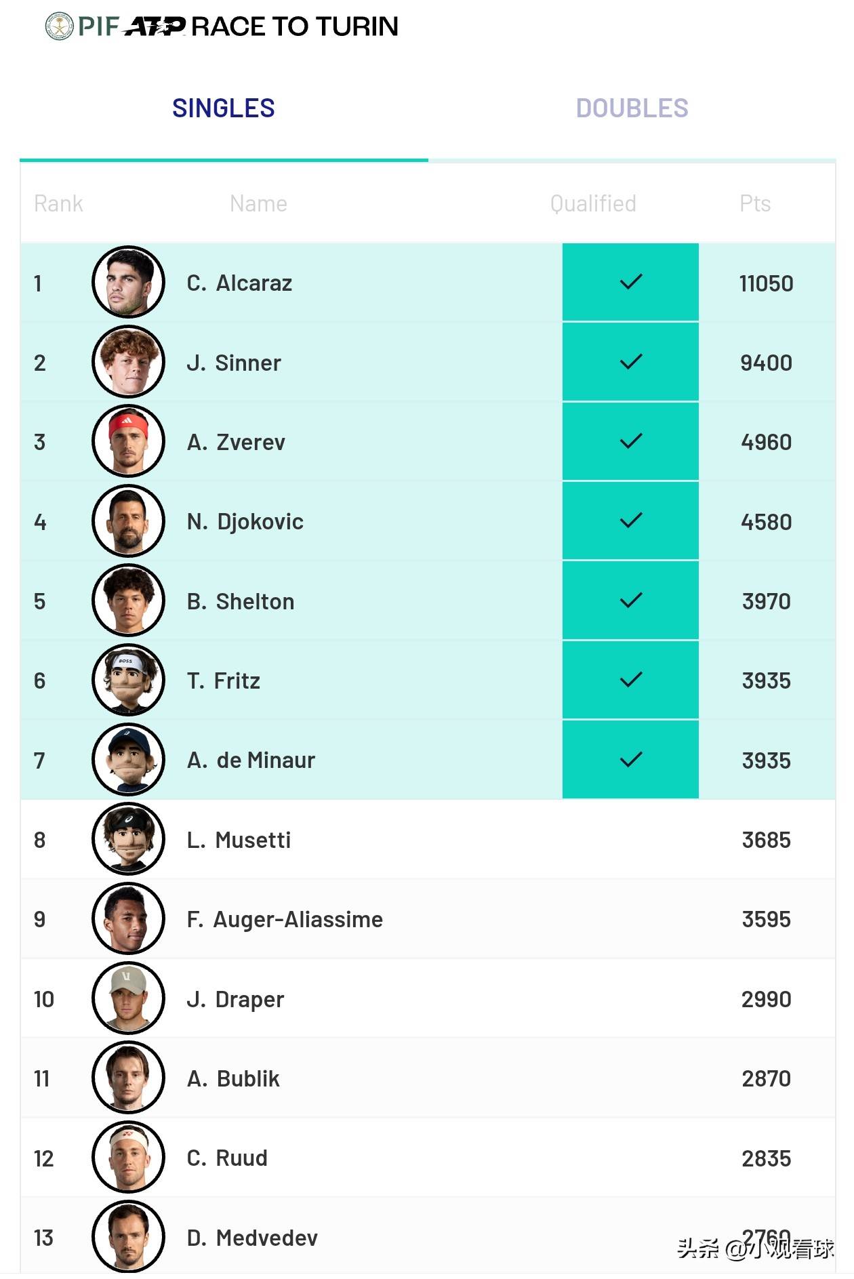Click D. Medvedev's player photo

128,1237
